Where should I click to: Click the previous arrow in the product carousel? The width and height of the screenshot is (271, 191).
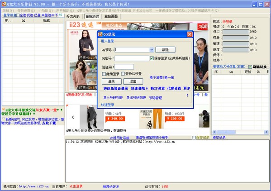point(73,117)
